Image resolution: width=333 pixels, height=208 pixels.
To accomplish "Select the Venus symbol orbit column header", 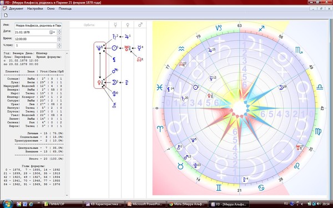I will [128, 25].
